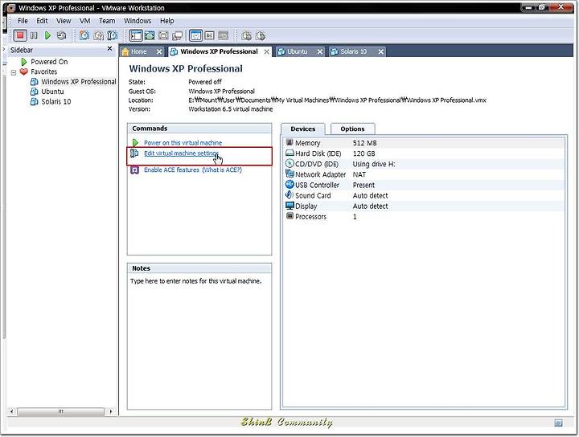The image size is (579, 437).
Task: Open the VM menu
Action: [85, 21]
